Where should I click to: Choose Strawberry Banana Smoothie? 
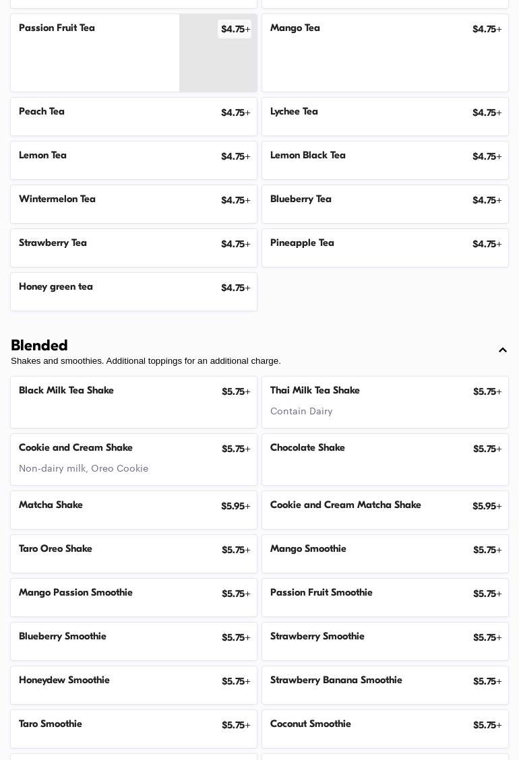click(385, 685)
